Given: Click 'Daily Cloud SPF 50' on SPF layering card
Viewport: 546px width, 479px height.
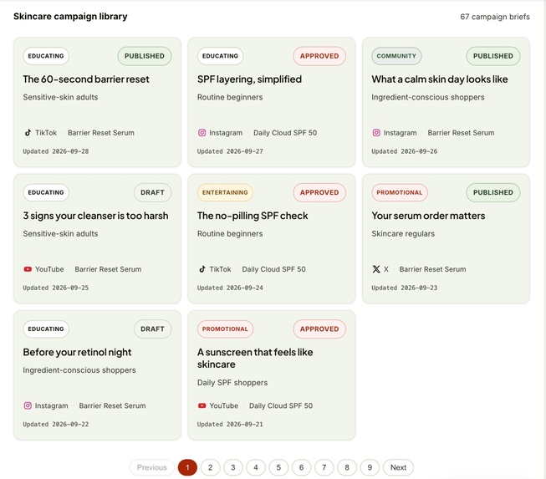Looking at the screenshot, I should [x=285, y=133].
